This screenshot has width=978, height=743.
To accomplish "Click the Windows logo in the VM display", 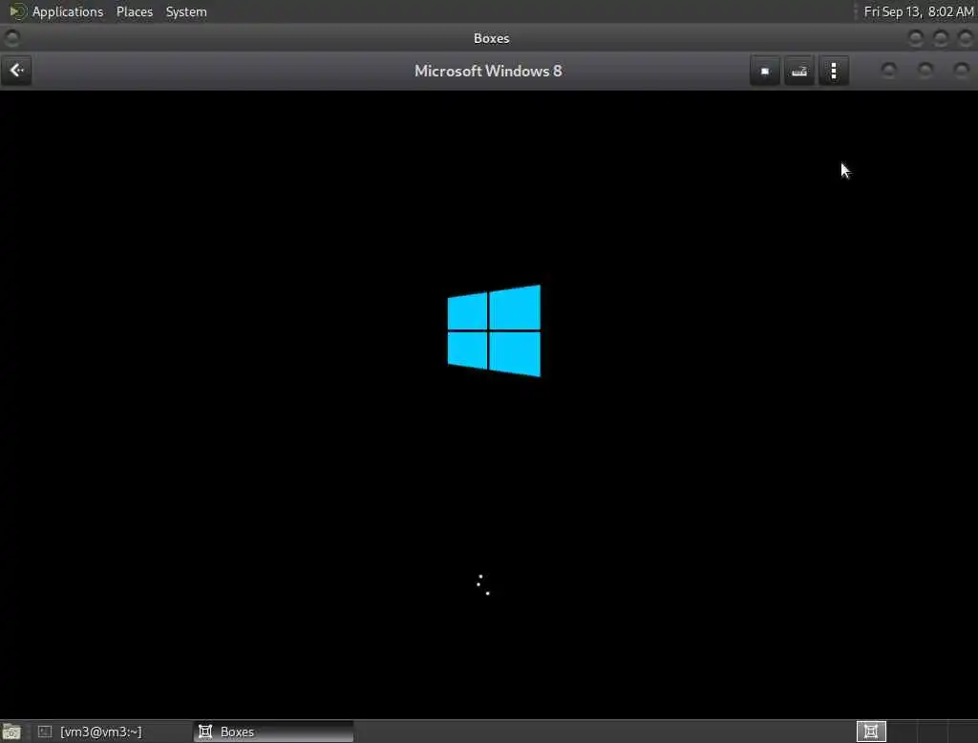I will pos(494,330).
